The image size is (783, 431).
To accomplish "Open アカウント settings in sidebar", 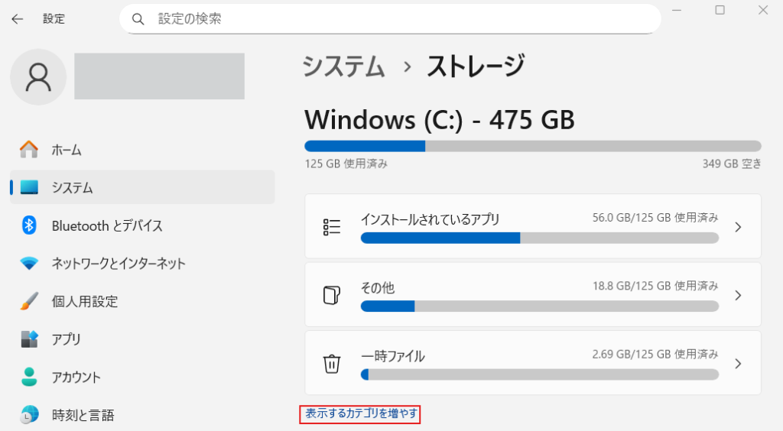I will click(x=76, y=377).
